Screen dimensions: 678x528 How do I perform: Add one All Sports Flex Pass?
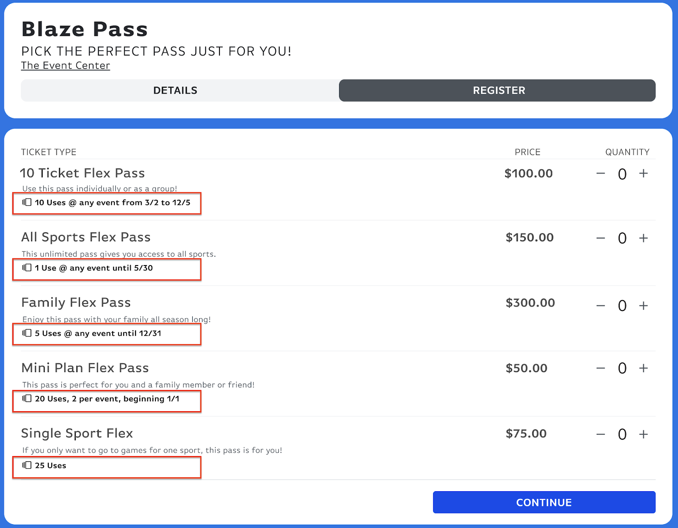643,238
